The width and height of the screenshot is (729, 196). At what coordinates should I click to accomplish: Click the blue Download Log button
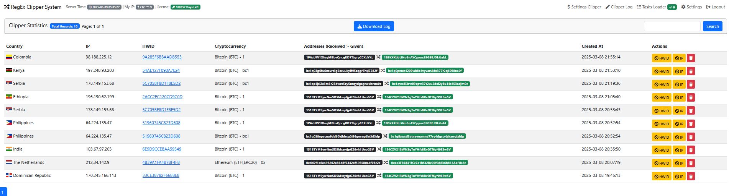click(374, 26)
